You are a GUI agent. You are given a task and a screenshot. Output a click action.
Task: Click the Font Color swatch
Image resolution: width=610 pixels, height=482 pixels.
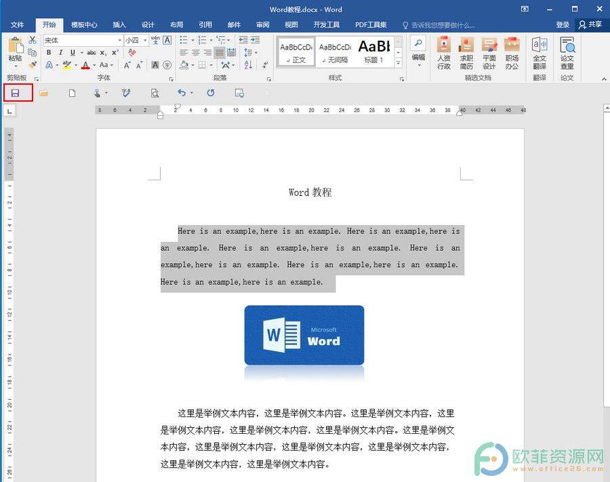84,65
